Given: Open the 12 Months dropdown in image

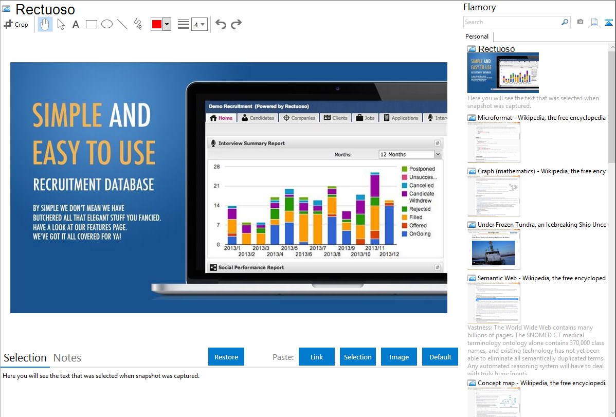Looking at the screenshot, I should coord(410,154).
